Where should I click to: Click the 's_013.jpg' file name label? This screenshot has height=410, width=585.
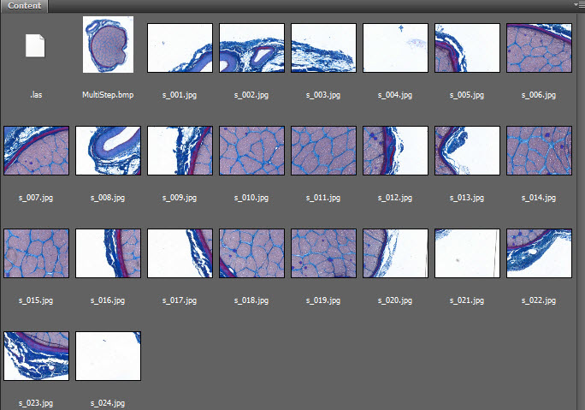pyautogui.click(x=467, y=198)
